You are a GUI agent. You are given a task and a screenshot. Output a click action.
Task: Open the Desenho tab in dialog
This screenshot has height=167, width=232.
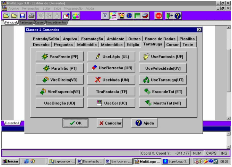[x=41, y=45]
